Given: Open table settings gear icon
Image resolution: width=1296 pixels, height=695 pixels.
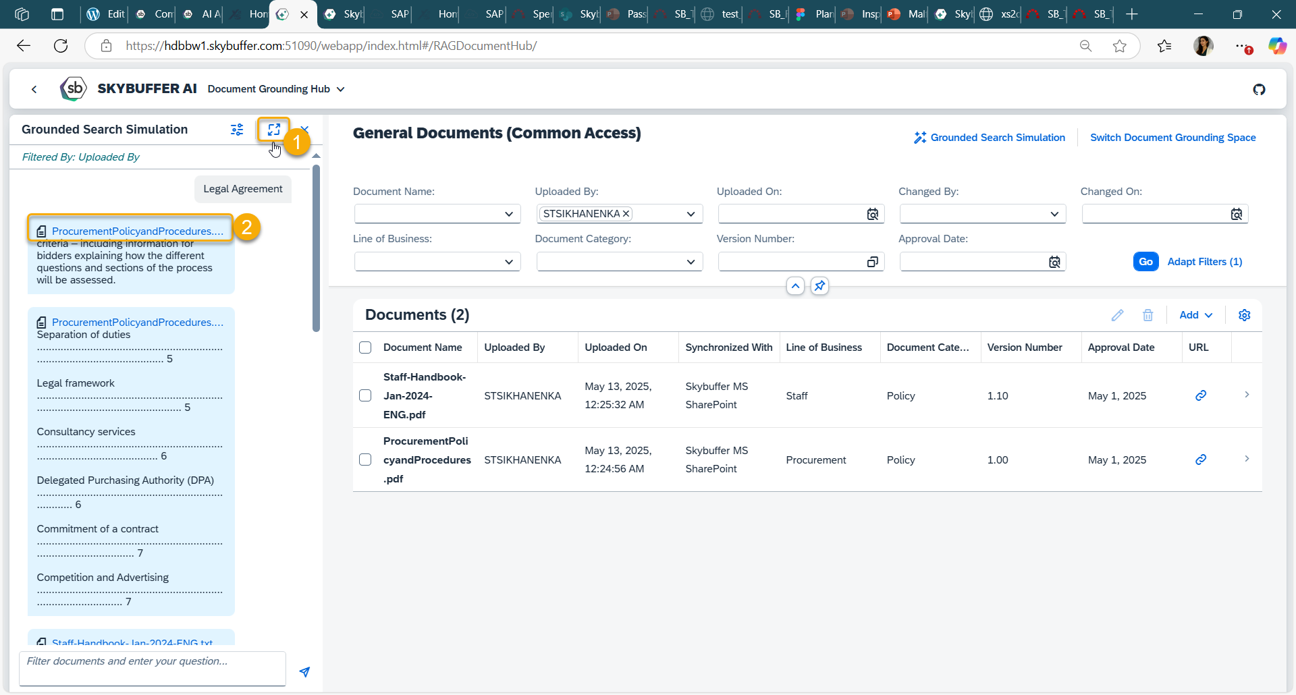Looking at the screenshot, I should coord(1245,315).
